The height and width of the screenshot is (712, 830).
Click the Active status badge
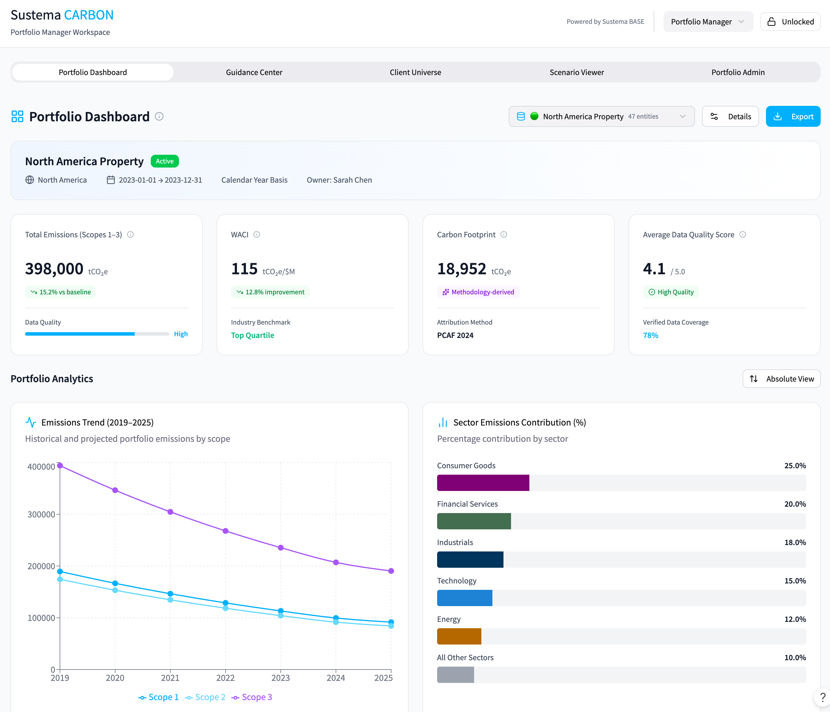click(165, 161)
